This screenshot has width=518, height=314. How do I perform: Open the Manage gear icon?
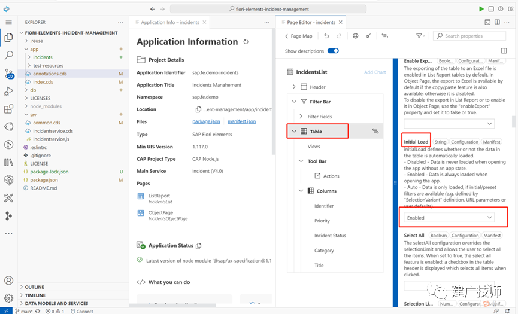click(9, 298)
